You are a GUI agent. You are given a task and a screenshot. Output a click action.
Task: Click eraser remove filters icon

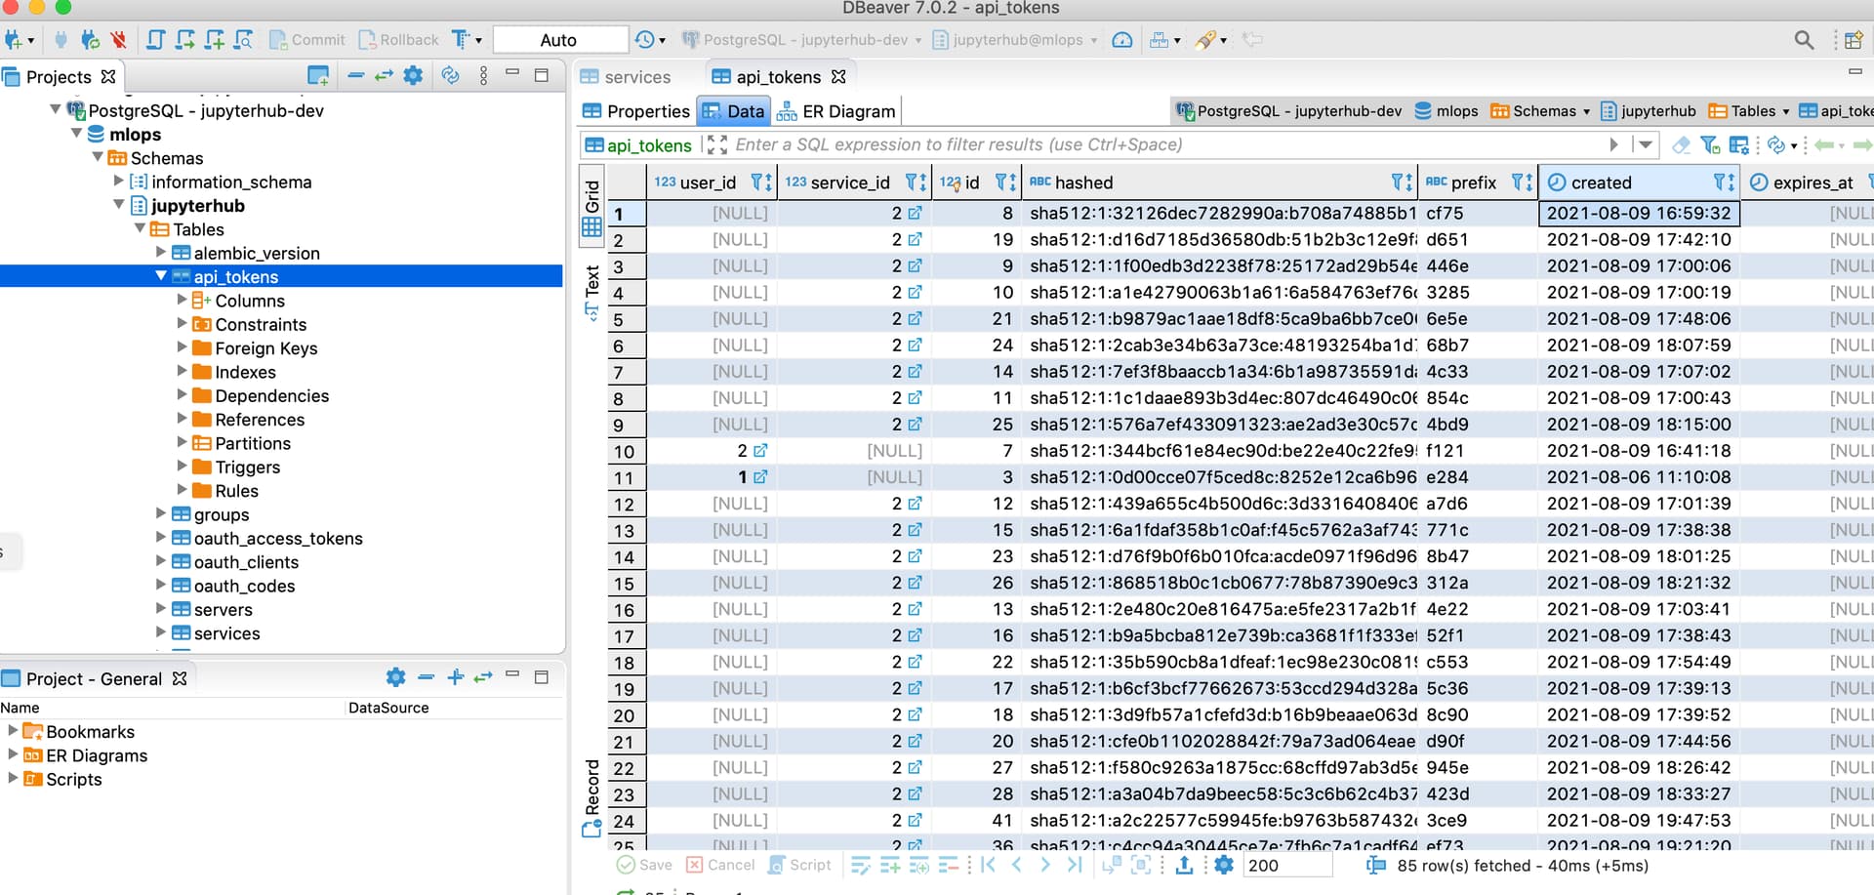pos(1681,145)
